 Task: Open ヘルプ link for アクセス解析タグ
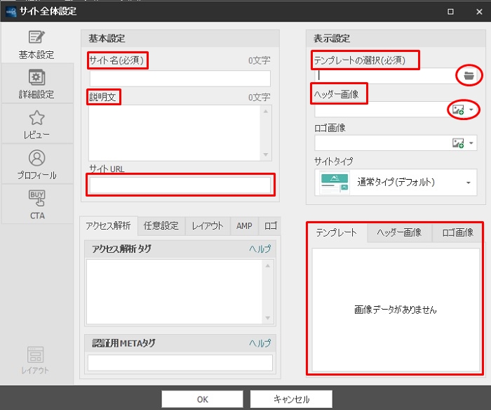pyautogui.click(x=260, y=249)
